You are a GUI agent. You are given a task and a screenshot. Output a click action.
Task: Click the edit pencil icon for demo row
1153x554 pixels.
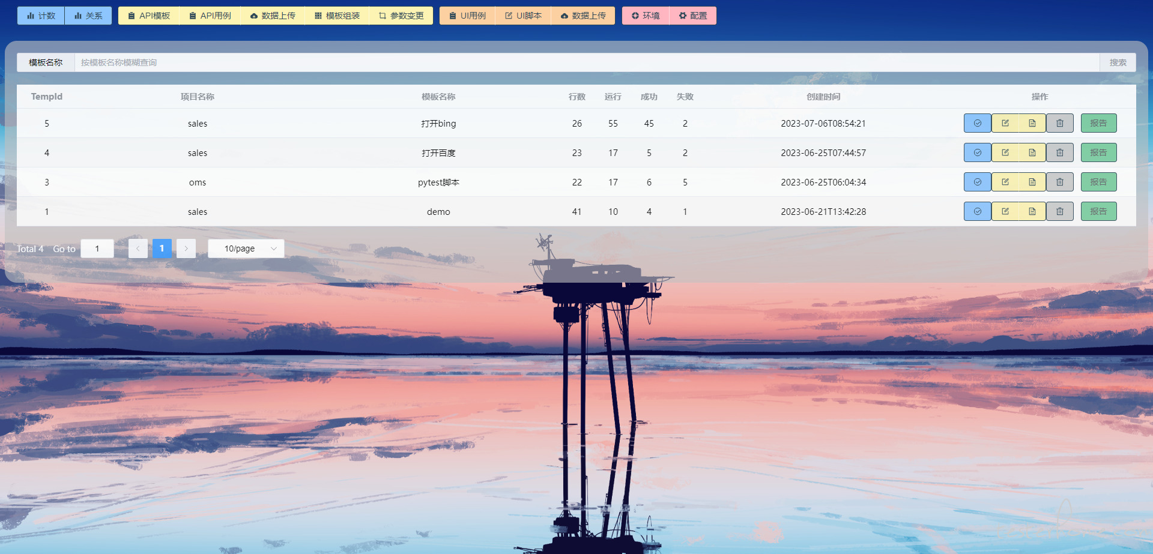tap(1005, 211)
